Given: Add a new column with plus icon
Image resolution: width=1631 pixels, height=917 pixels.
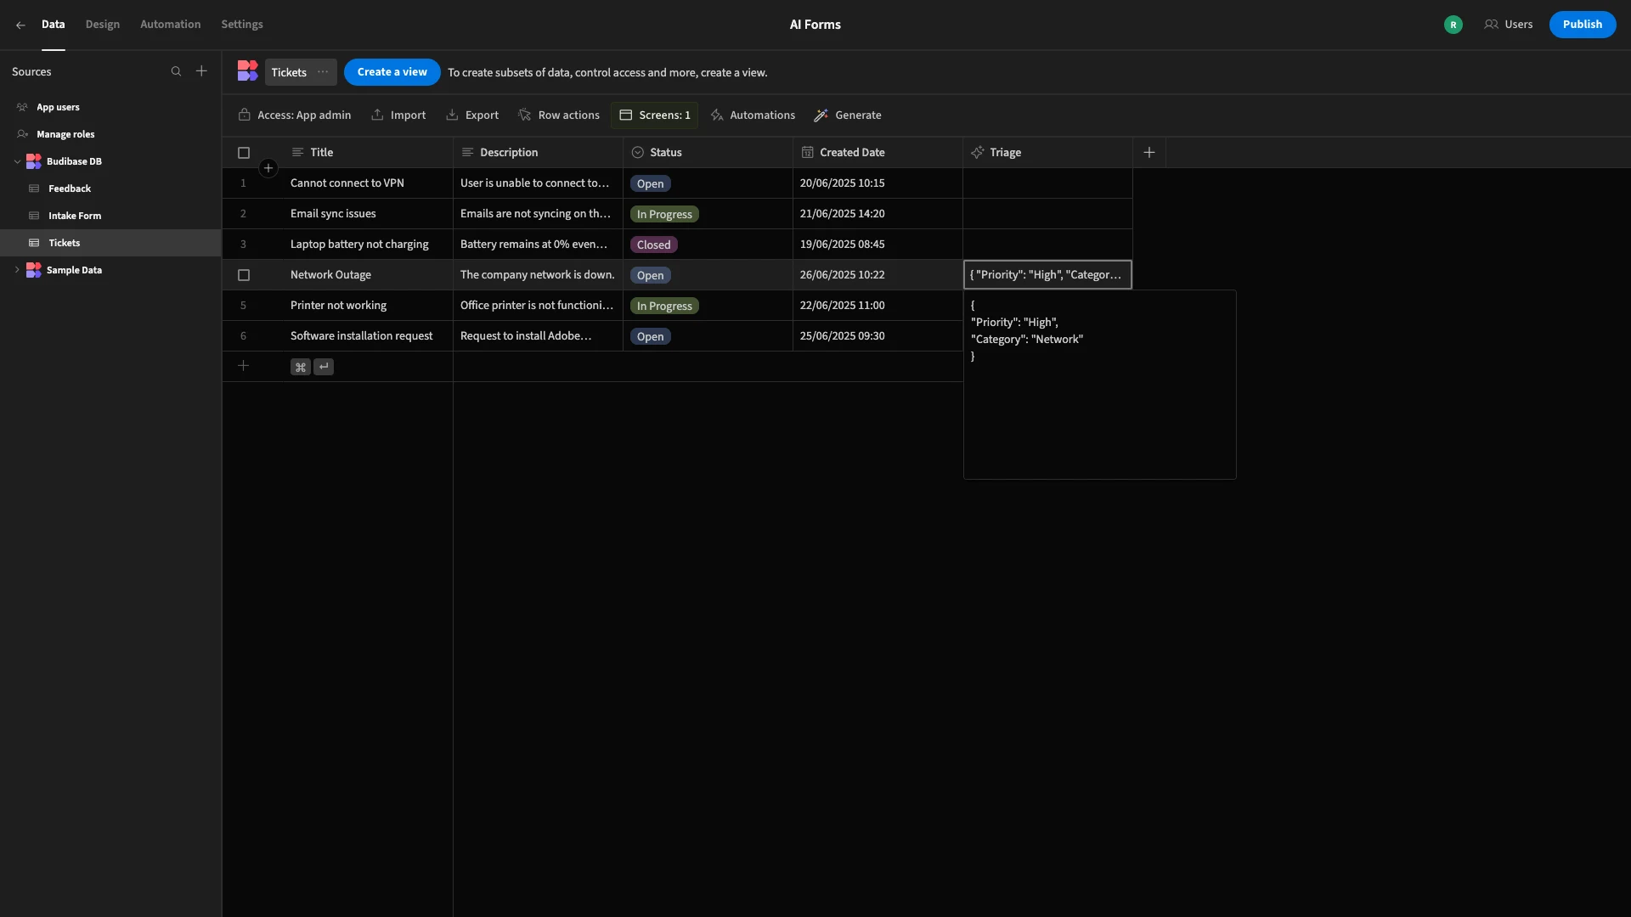Looking at the screenshot, I should 1149,153.
